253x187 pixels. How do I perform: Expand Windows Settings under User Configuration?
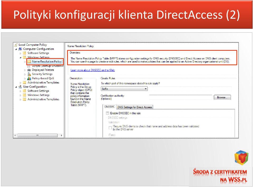click(x=21, y=95)
